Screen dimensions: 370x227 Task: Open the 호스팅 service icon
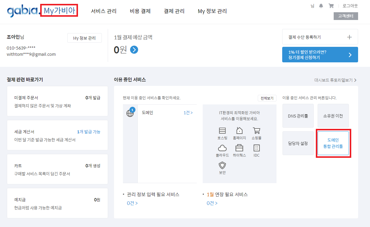pos(222,131)
